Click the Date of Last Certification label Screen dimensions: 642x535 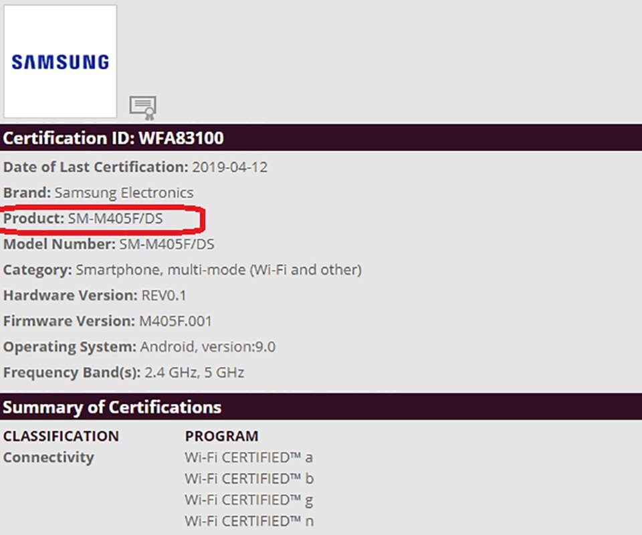click(96, 167)
